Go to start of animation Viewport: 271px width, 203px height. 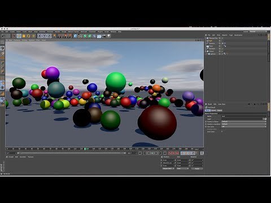click(x=140, y=153)
